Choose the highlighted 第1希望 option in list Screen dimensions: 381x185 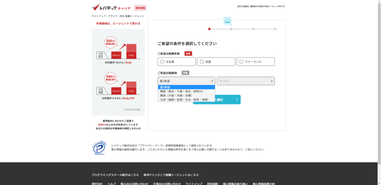pyautogui.click(x=186, y=87)
